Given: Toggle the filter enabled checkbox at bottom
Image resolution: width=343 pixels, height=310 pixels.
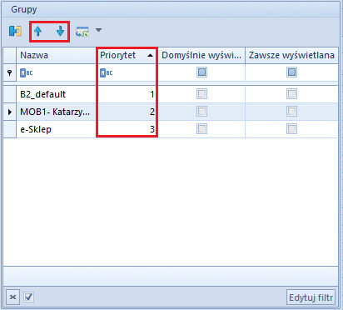Looking at the screenshot, I should tap(29, 297).
